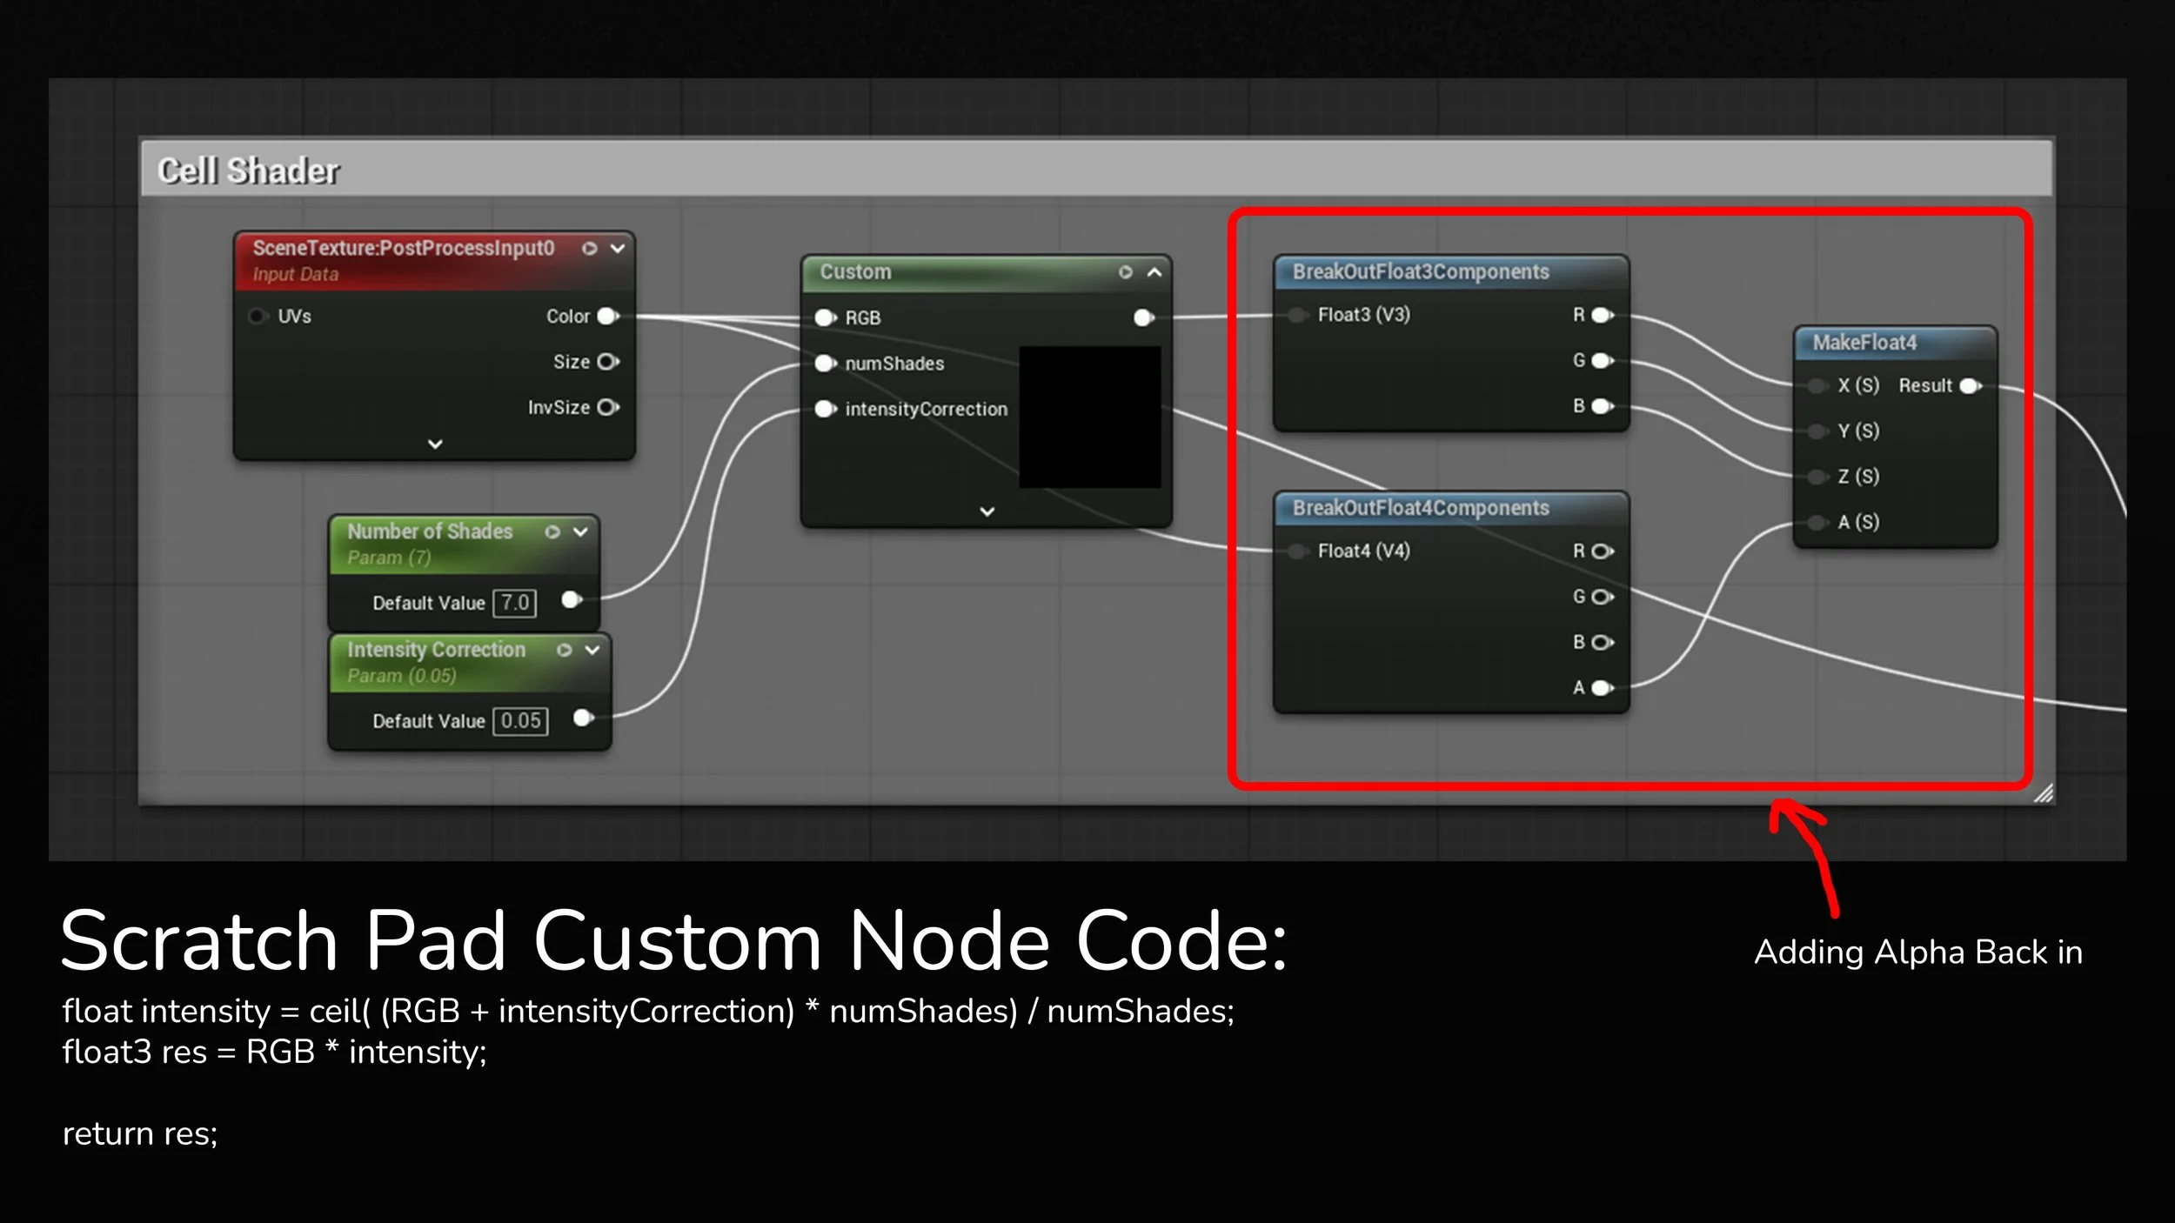Open the Intensity Correction node header dropdown arrow

click(x=592, y=650)
